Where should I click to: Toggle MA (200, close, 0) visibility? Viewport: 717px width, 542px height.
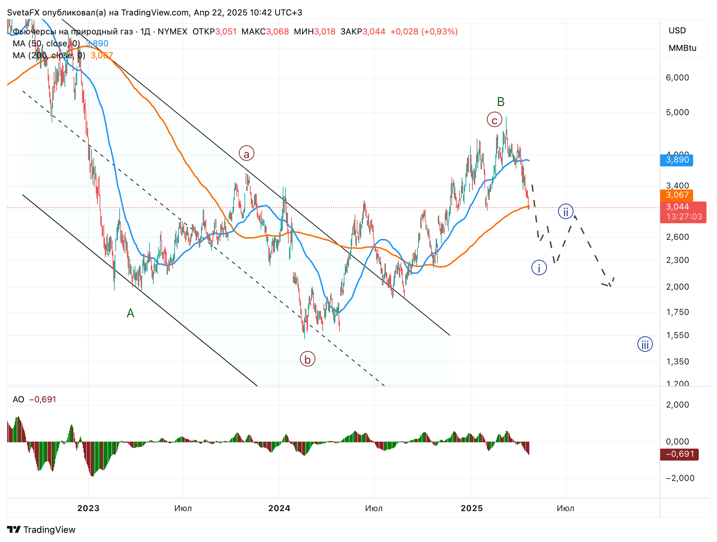48,55
